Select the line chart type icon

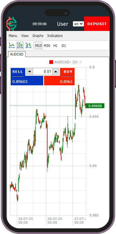(x=12, y=45)
